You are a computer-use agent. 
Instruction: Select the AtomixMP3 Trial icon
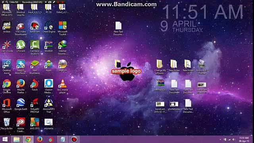pos(48,106)
